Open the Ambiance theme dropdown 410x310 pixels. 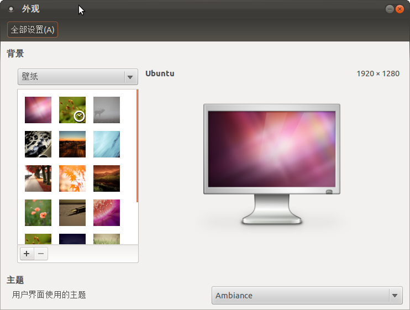tap(307, 296)
